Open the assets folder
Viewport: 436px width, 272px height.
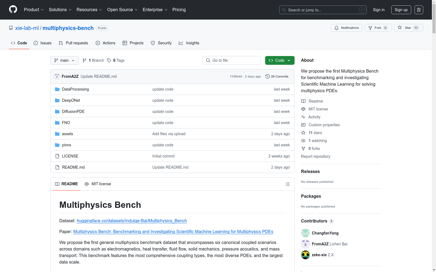[68, 134]
